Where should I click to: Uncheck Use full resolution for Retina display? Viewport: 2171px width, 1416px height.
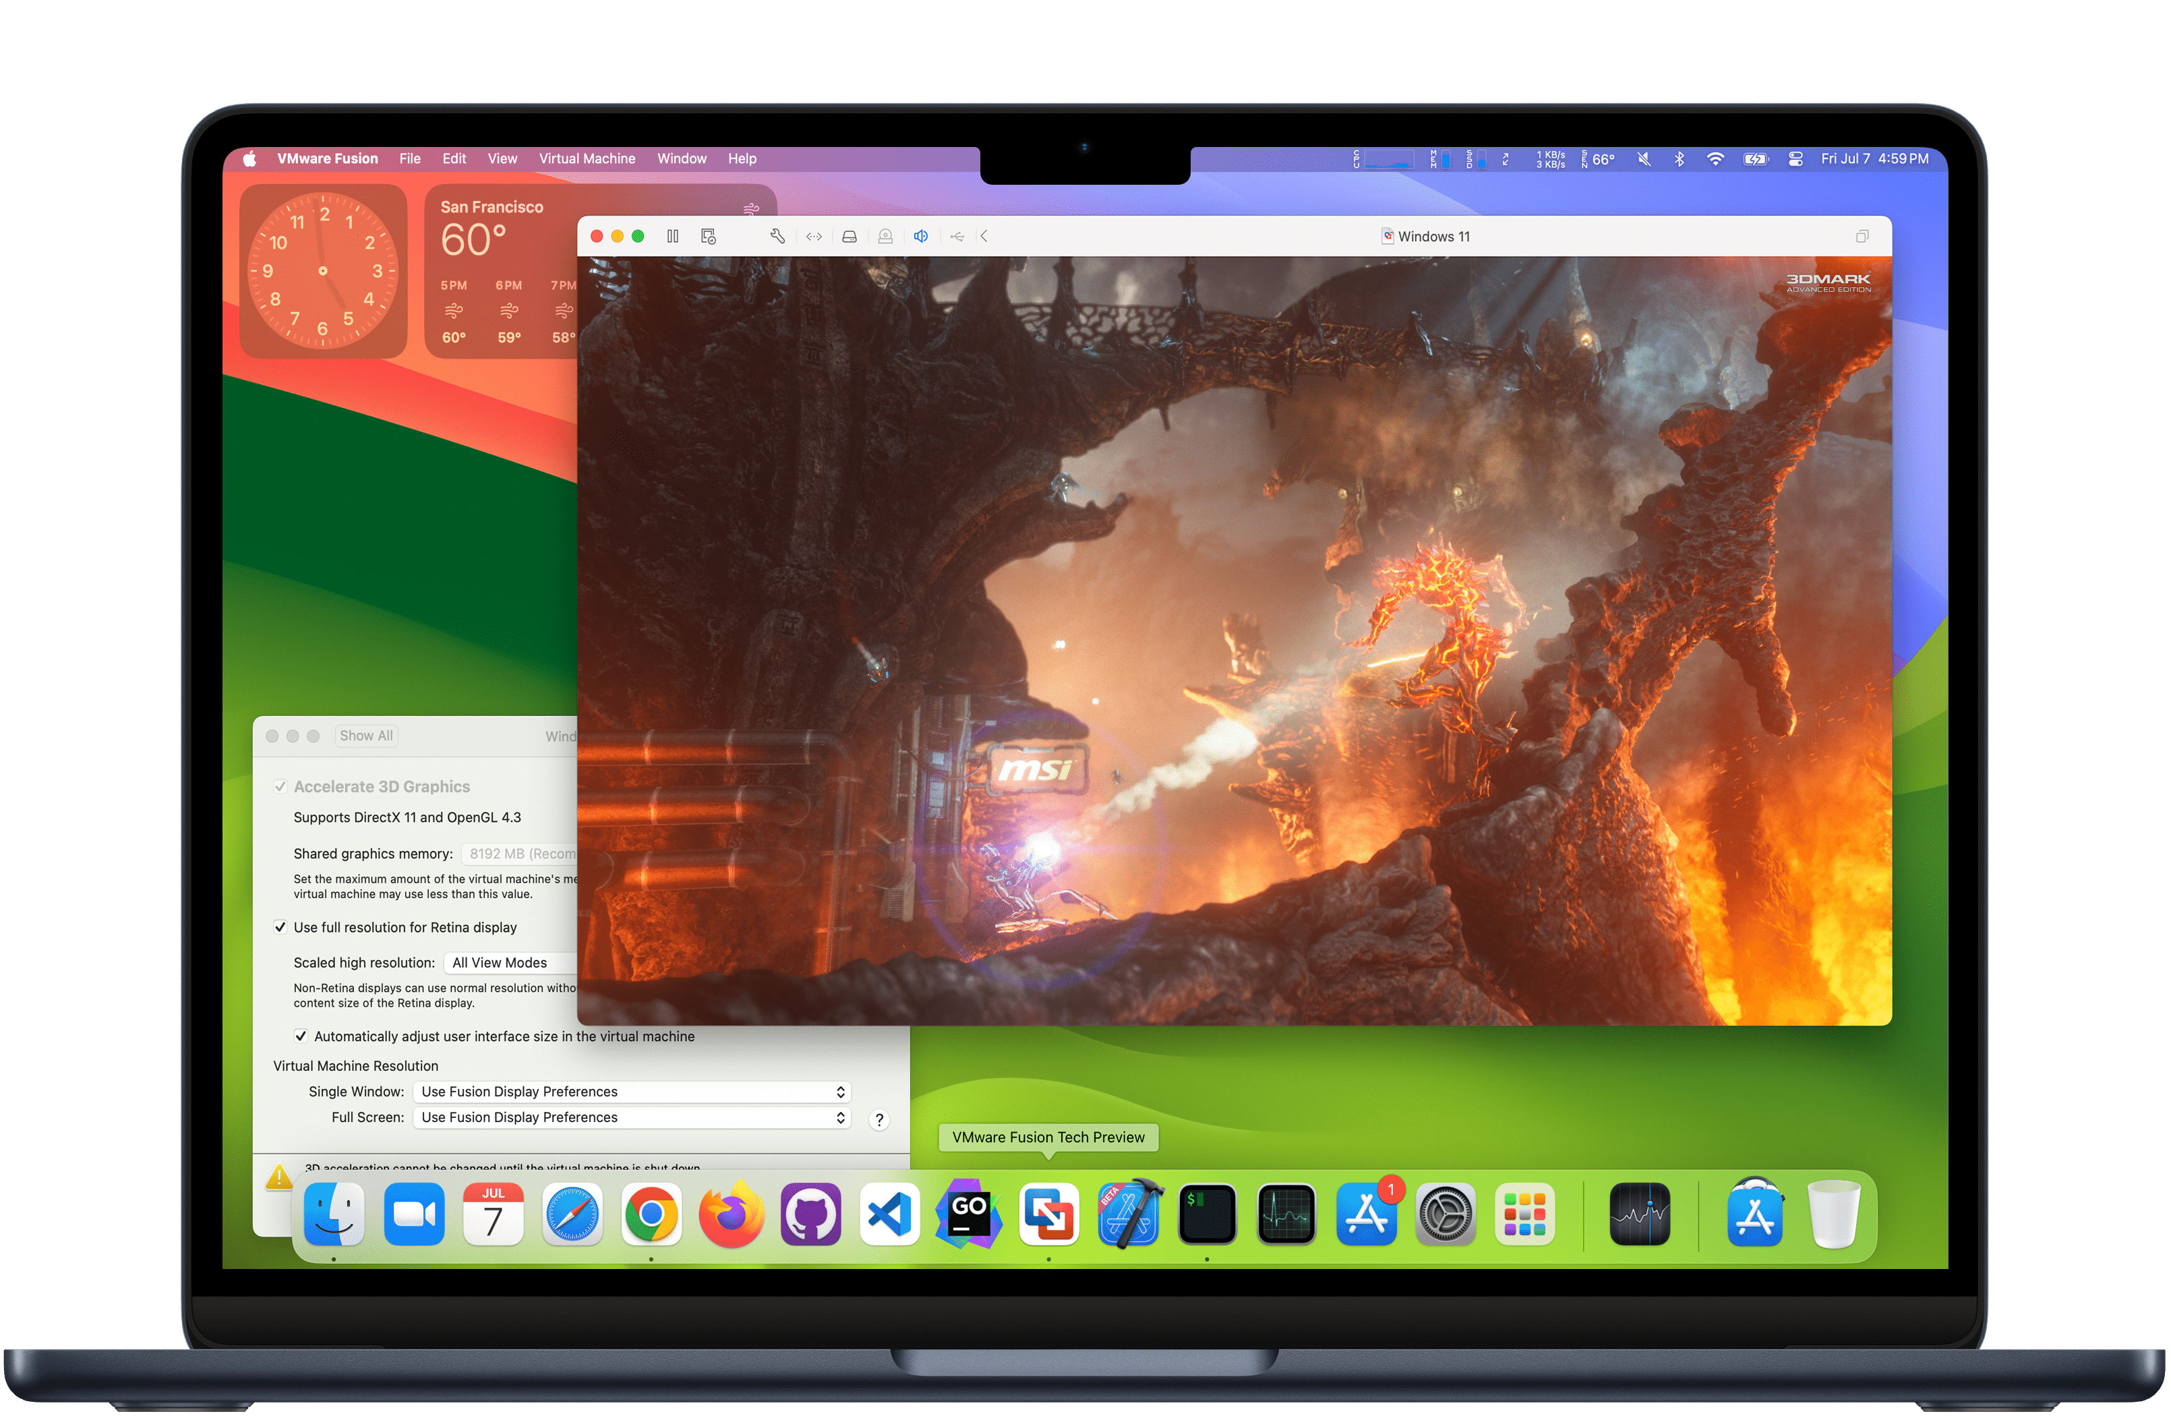280,928
